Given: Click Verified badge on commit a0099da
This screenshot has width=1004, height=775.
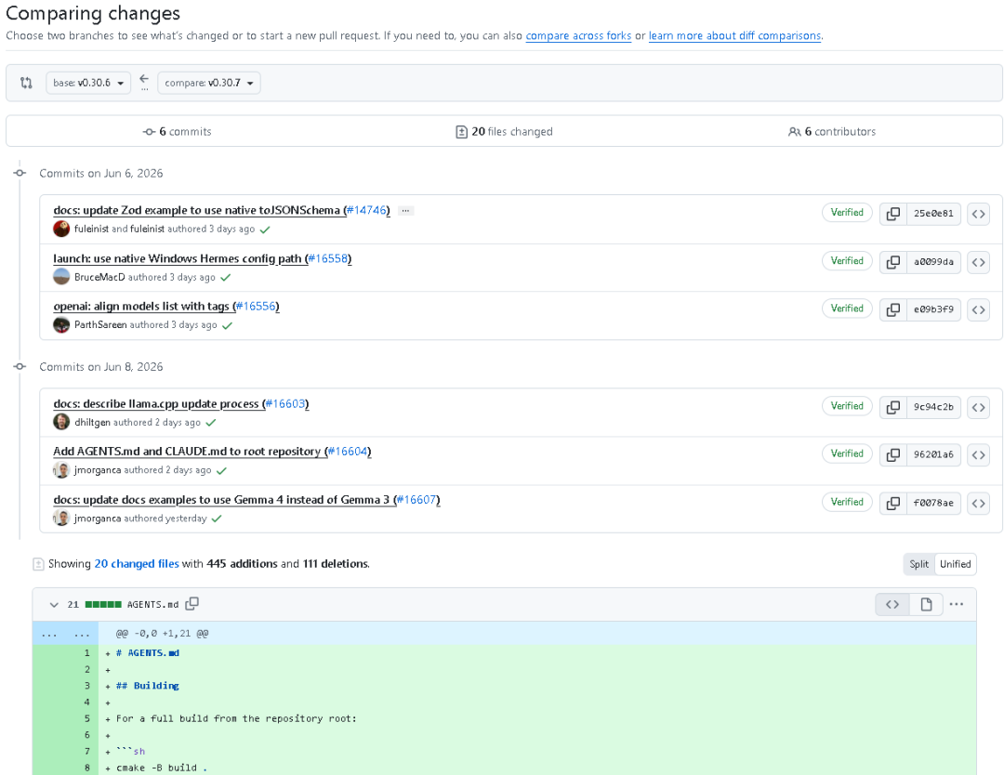Looking at the screenshot, I should (847, 260).
